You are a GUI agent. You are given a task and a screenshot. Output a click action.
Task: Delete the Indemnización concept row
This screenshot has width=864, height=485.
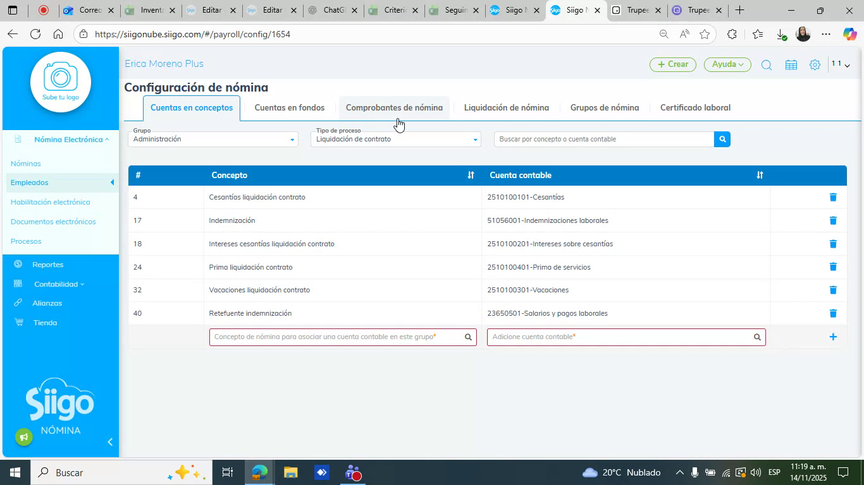(x=833, y=220)
